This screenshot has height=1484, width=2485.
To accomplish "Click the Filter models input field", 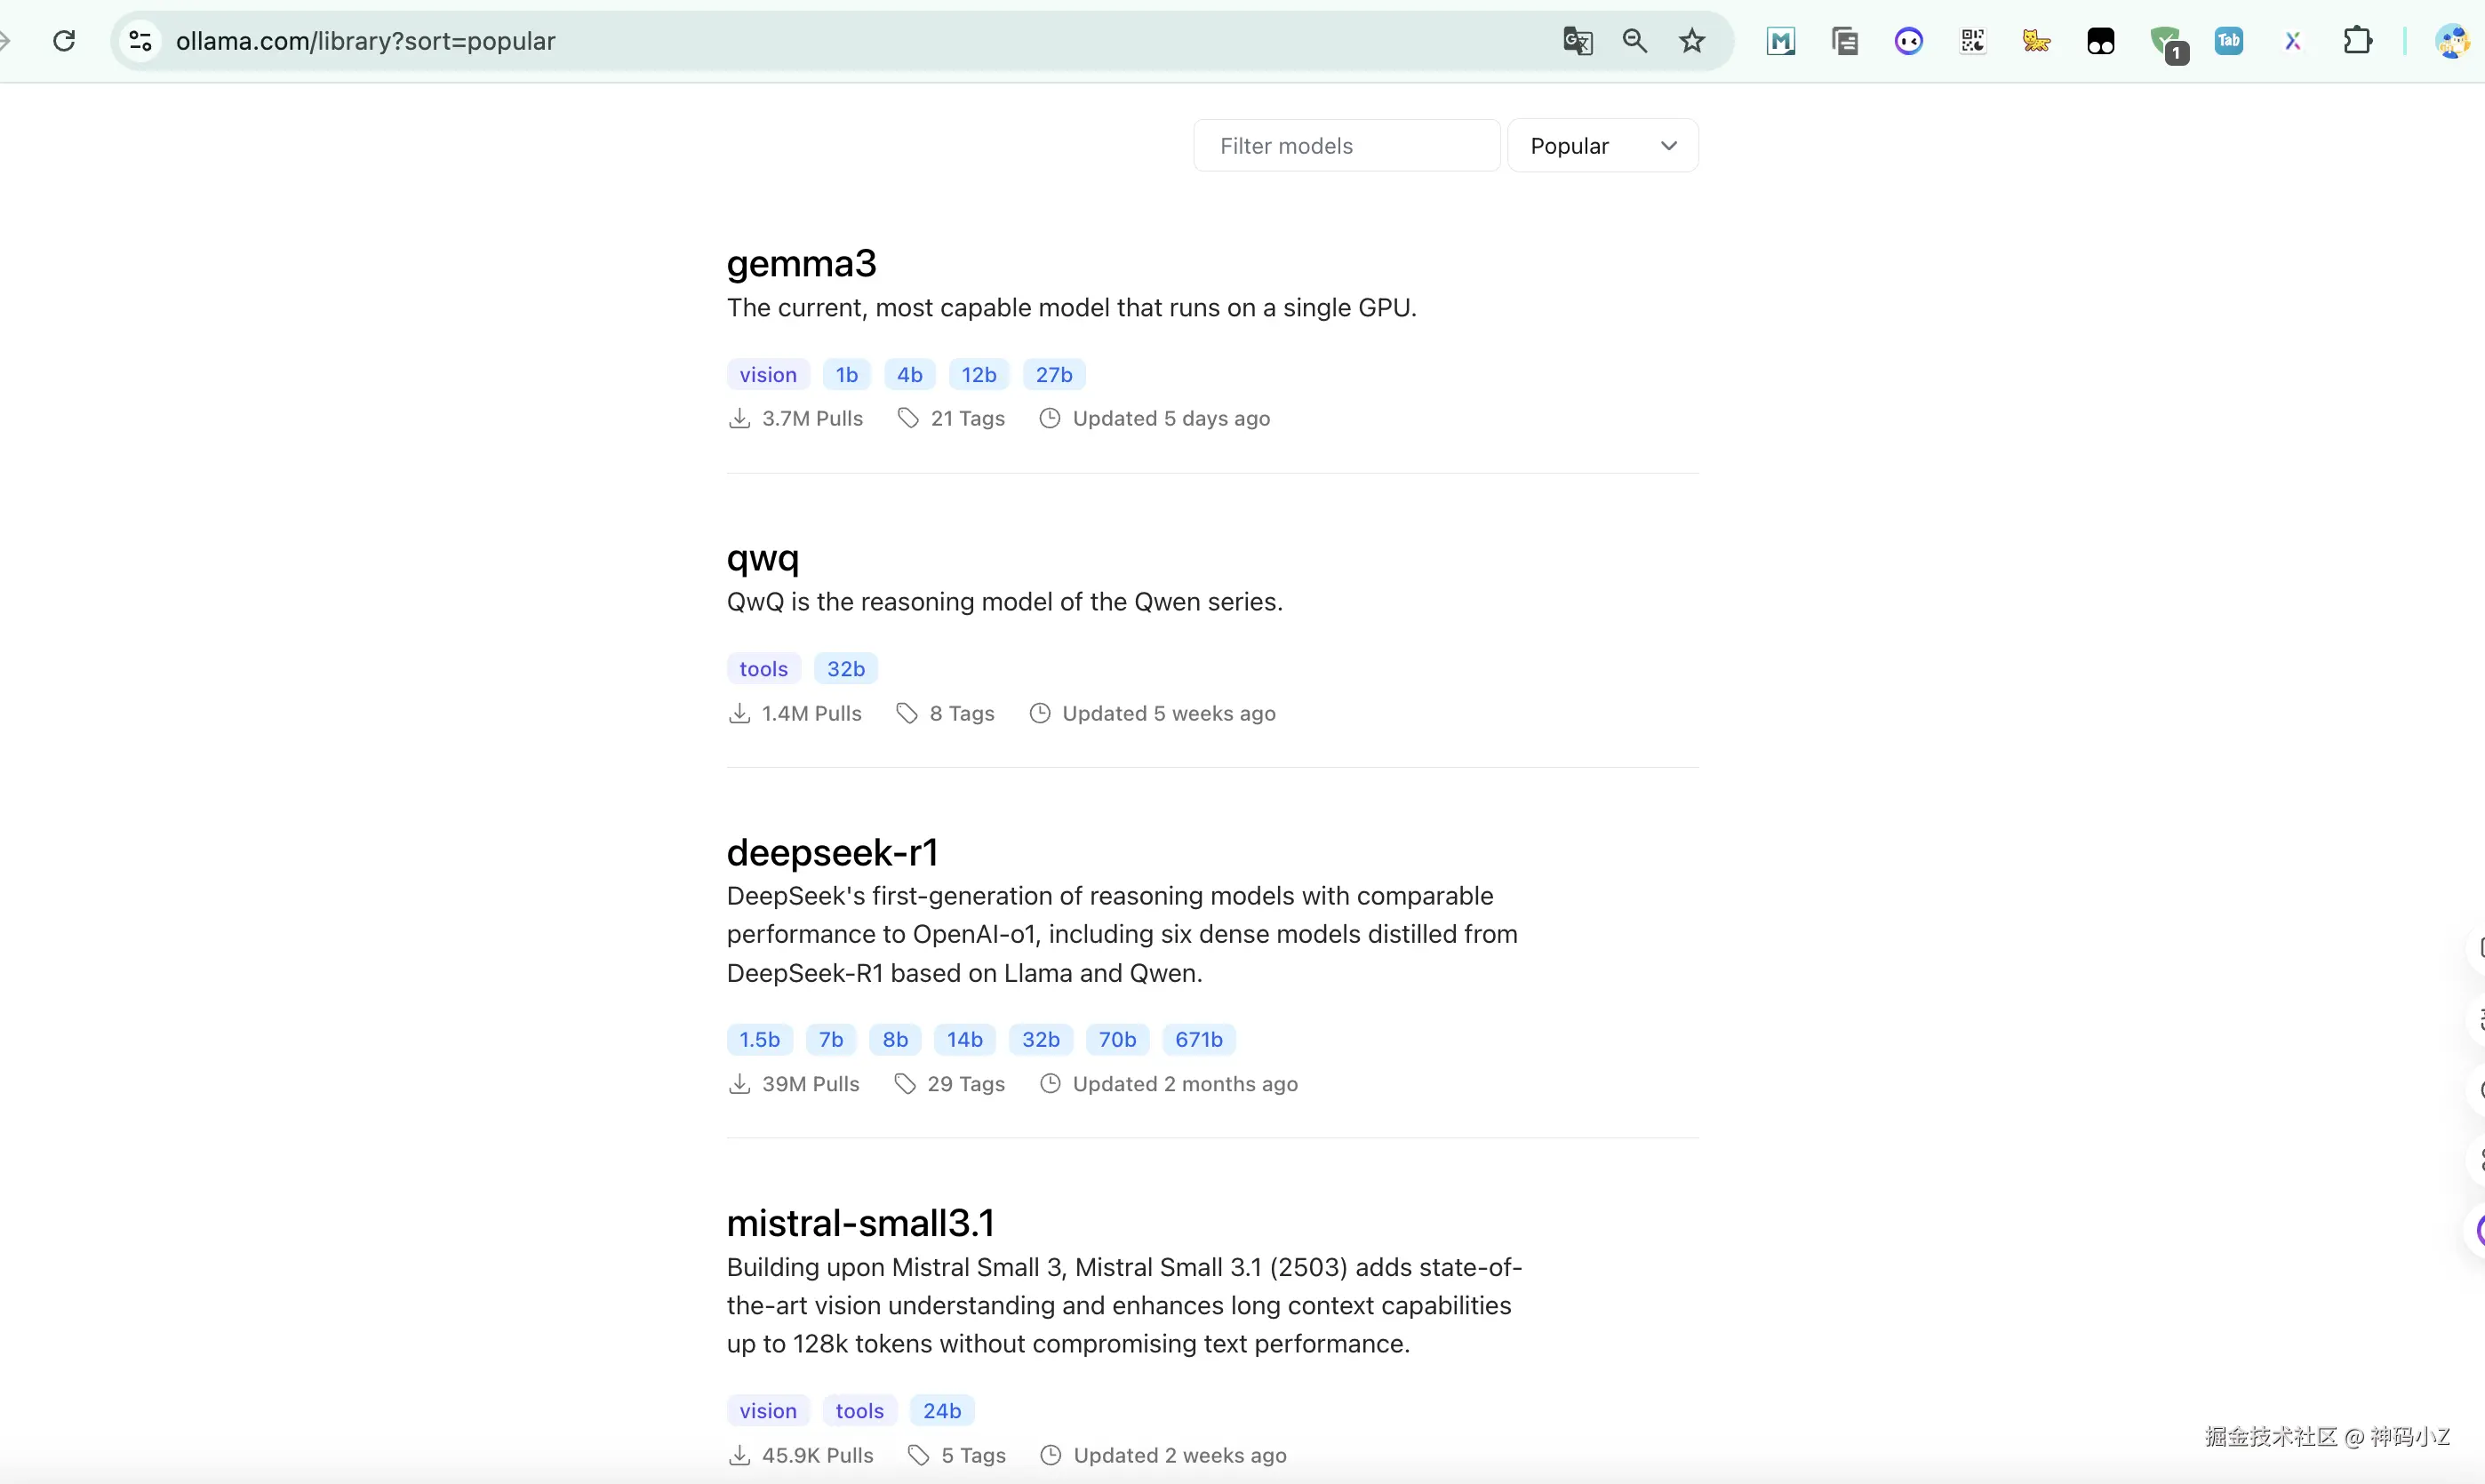I will pos(1346,146).
